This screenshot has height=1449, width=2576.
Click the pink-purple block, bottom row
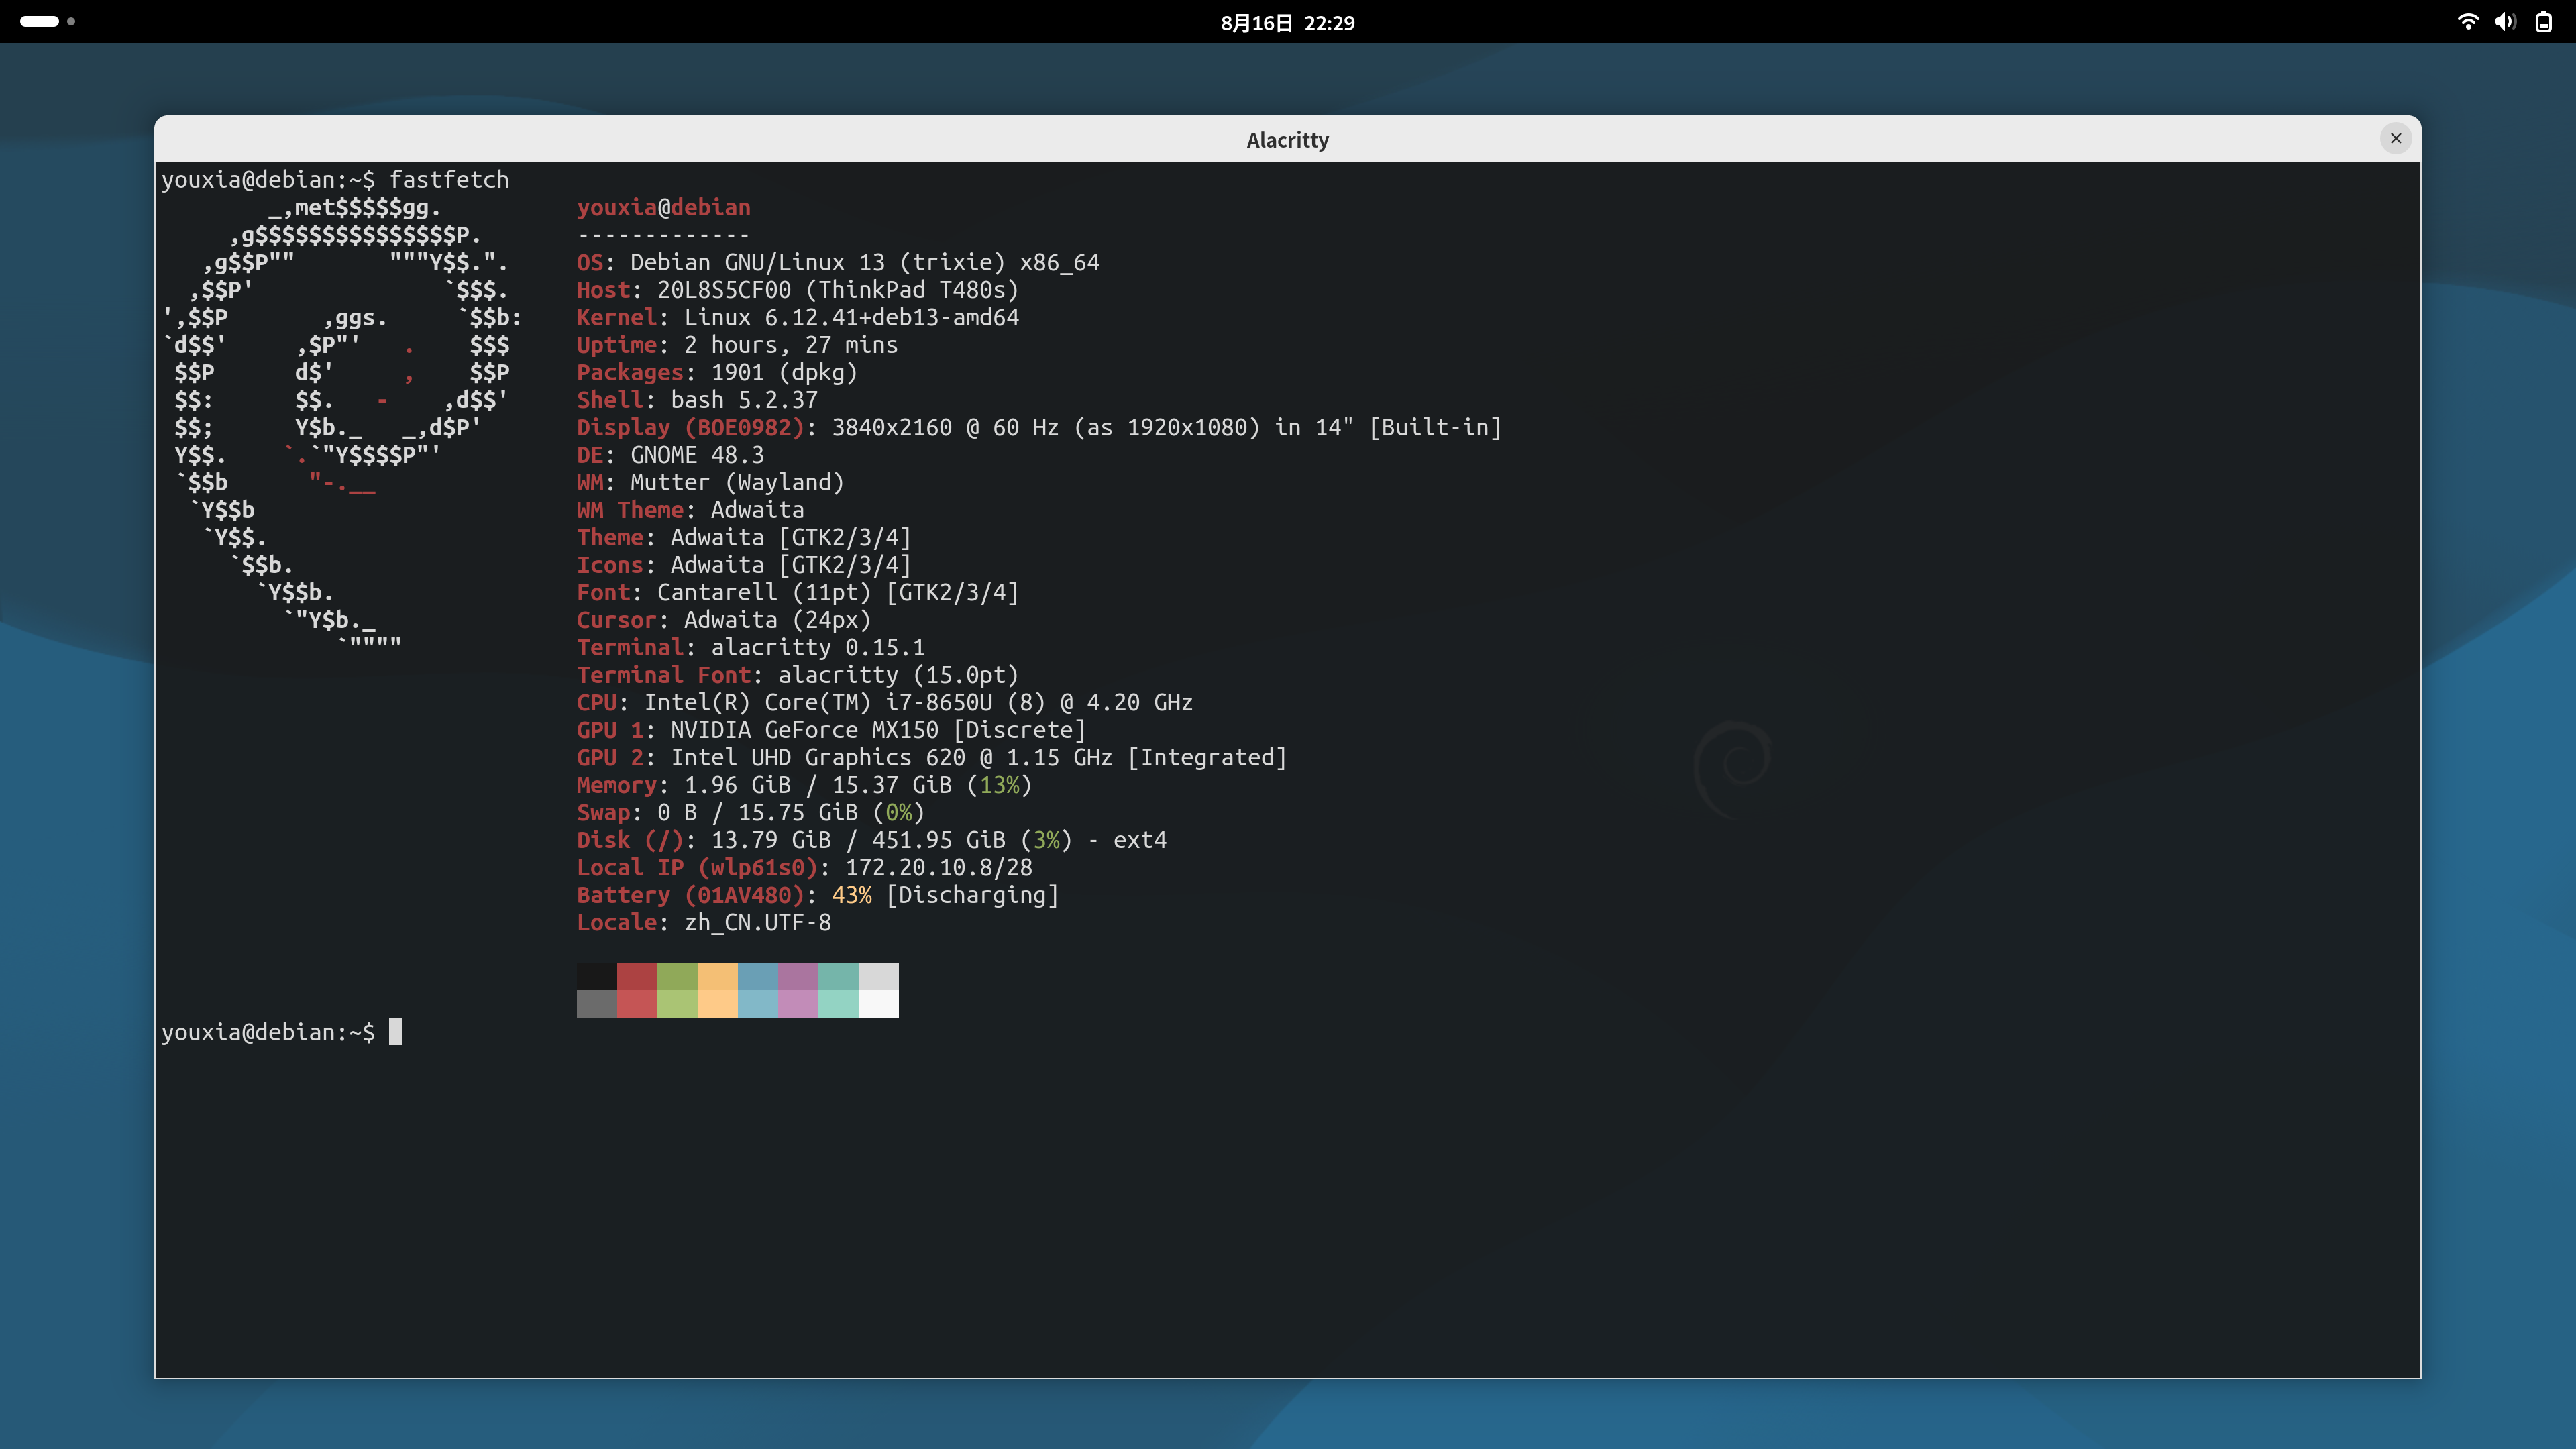[798, 1003]
